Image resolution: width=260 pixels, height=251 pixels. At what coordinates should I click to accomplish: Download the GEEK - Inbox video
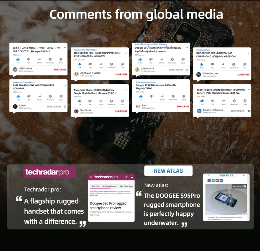50,59
